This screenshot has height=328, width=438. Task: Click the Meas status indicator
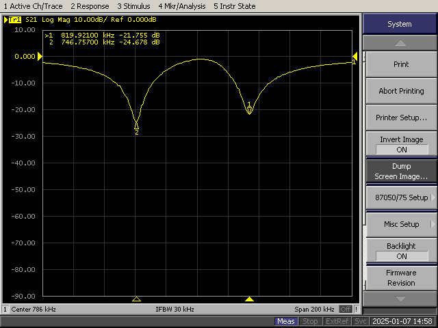click(286, 321)
